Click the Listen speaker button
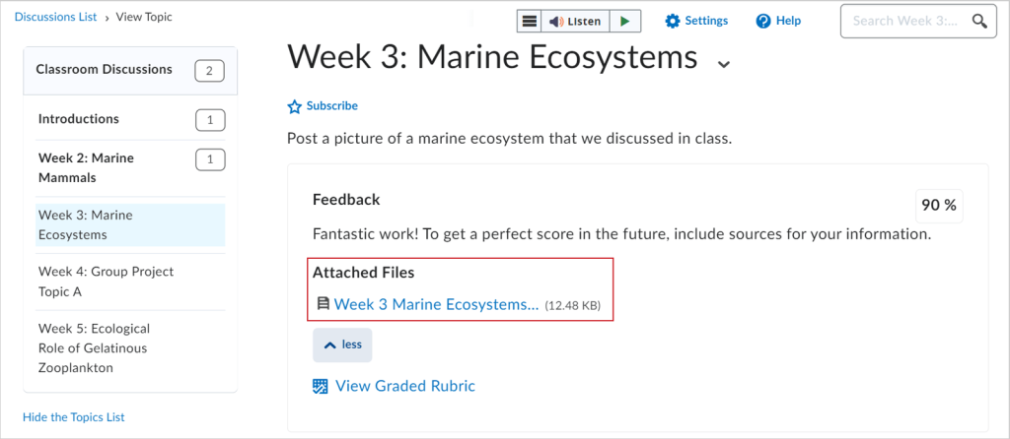This screenshot has width=1010, height=439. (x=575, y=22)
